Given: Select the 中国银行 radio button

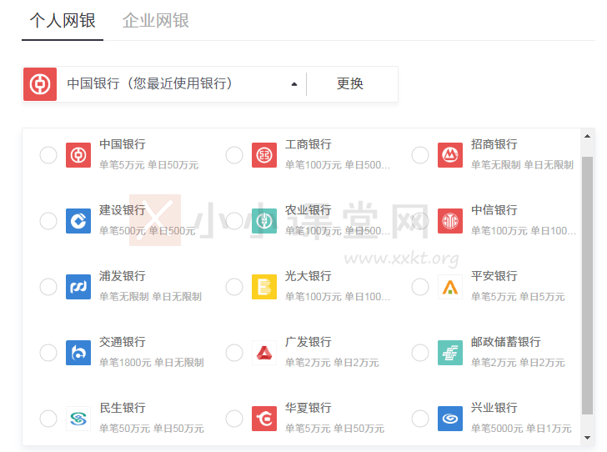Looking at the screenshot, I should (48, 155).
